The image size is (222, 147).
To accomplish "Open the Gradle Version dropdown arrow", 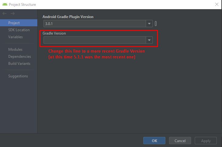I will [x=149, y=40].
